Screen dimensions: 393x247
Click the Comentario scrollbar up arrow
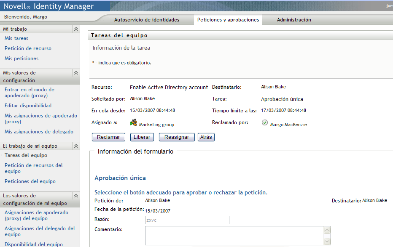[x=327, y=230]
